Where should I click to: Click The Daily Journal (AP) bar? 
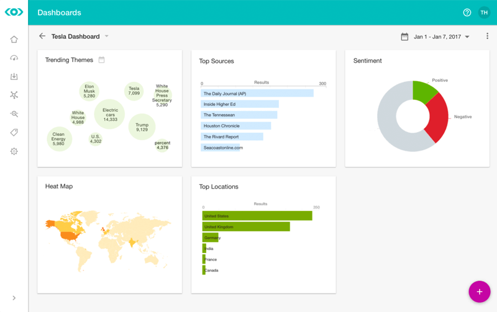[x=257, y=93]
